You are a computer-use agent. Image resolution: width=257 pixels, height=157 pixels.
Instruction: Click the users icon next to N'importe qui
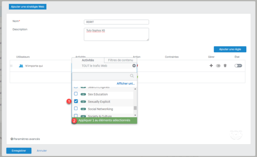(21, 66)
